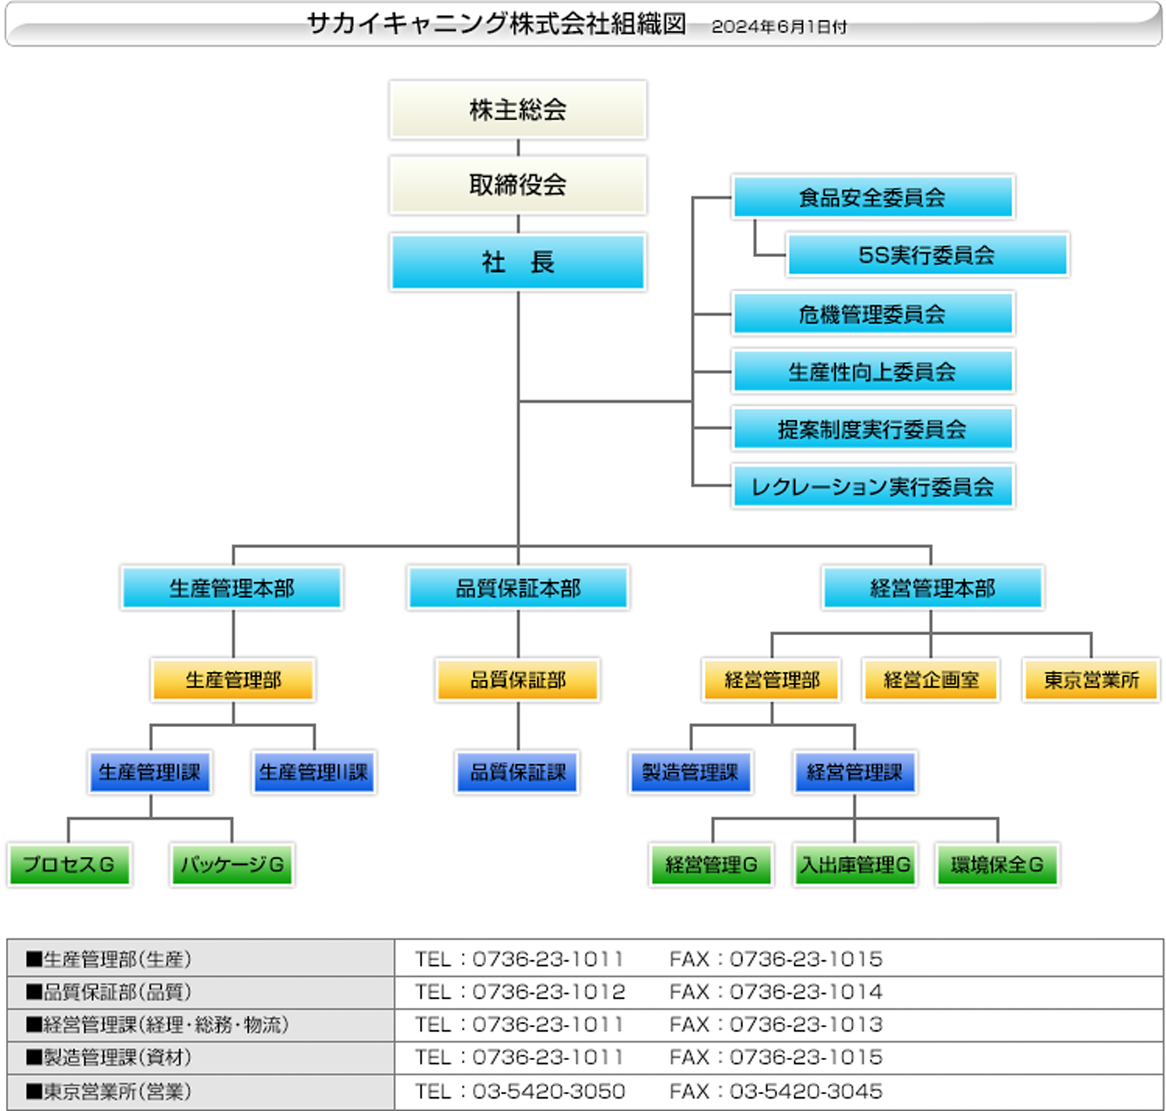Screen dimensions: 1166x1111
Task: Click the 経営管理本部 box
Action: [x=932, y=588]
